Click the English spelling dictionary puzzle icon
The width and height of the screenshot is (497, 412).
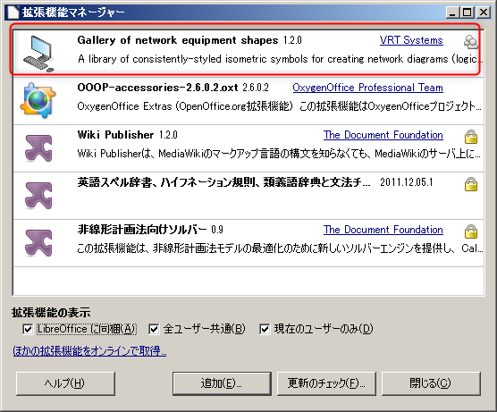[x=38, y=196]
